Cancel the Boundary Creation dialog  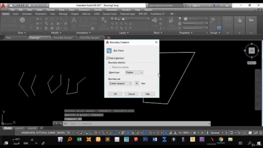click(131, 94)
